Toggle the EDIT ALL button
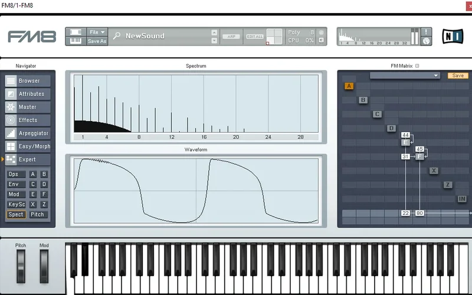The image size is (472, 295). 255,37
